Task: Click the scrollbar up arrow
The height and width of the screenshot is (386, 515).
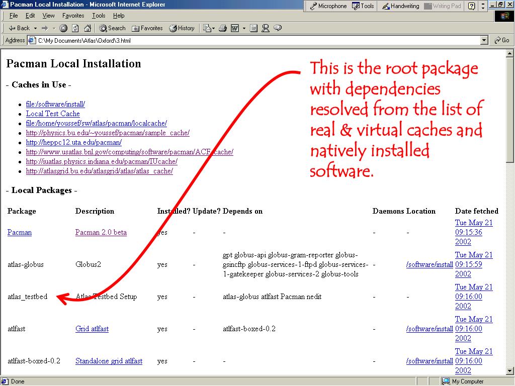Action: pyautogui.click(x=509, y=53)
